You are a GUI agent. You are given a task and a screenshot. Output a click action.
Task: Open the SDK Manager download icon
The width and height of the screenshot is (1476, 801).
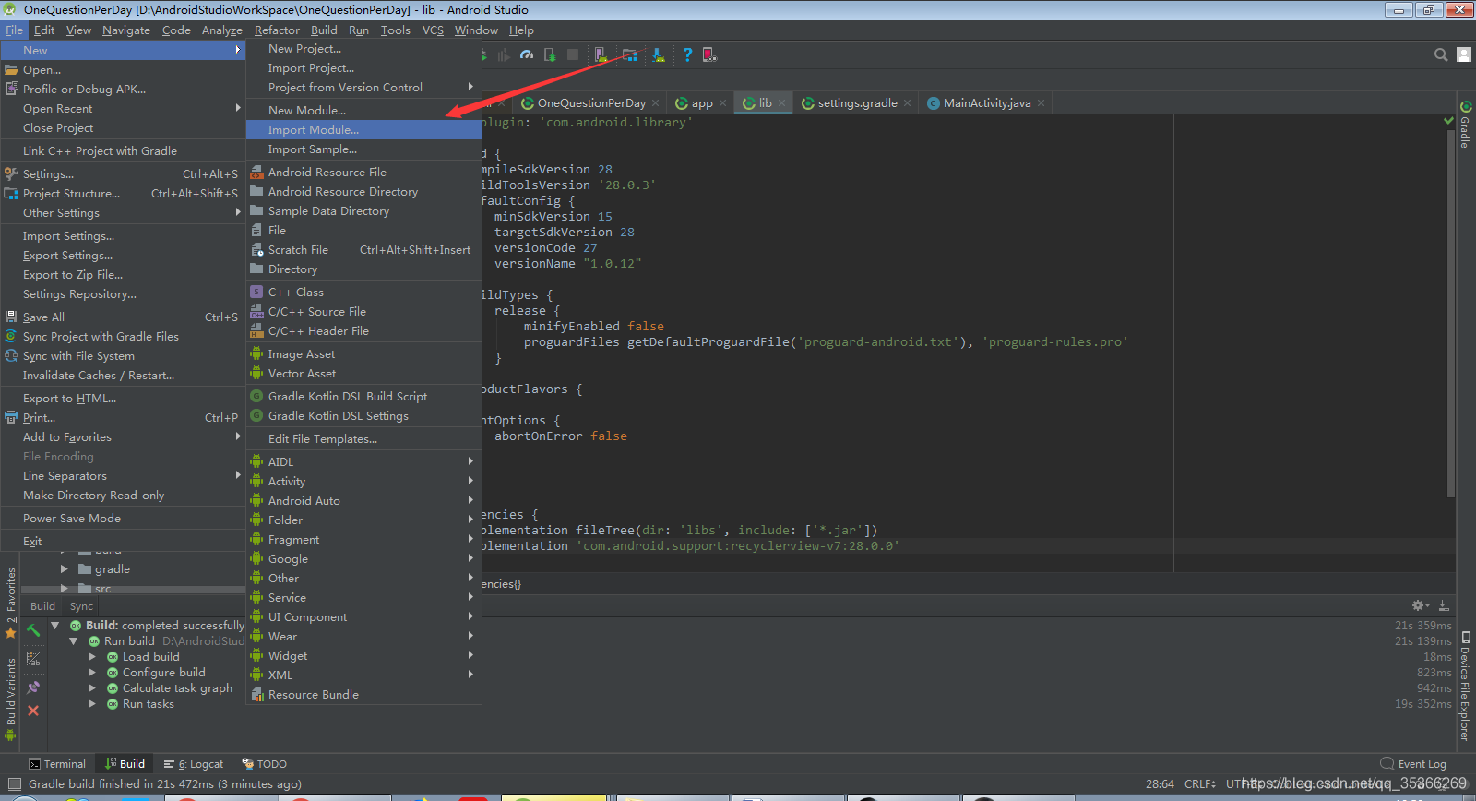tap(659, 55)
